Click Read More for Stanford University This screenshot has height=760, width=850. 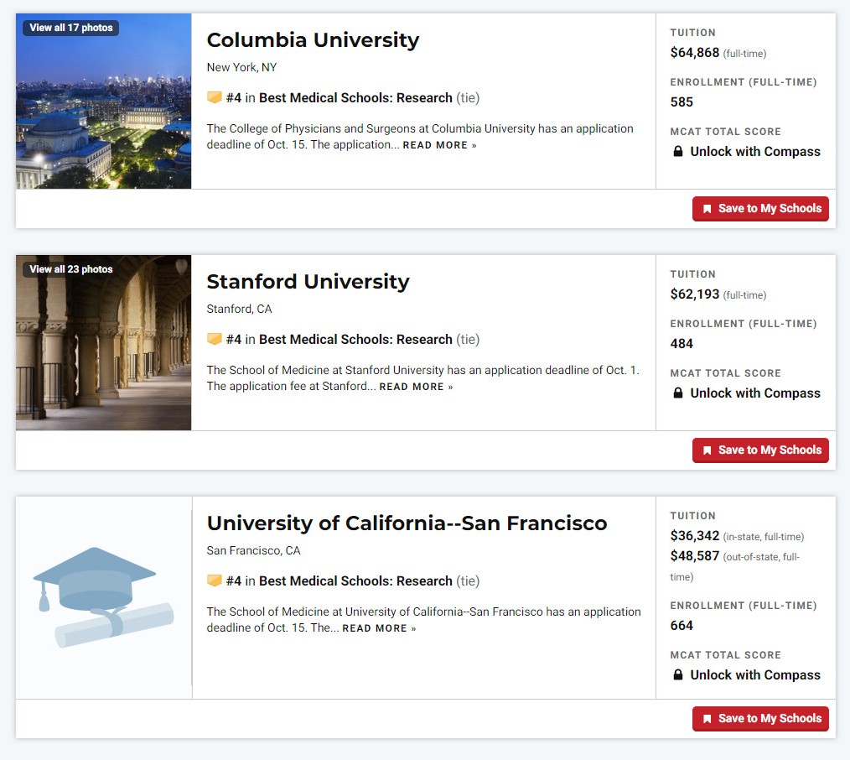[417, 387]
